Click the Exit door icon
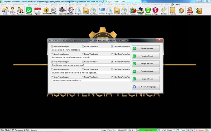211x132 pixels. coord(199,11)
